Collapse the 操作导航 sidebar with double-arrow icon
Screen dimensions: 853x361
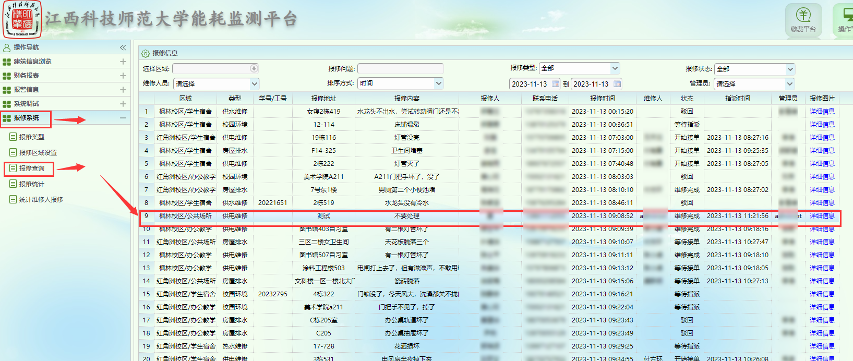pyautogui.click(x=123, y=47)
